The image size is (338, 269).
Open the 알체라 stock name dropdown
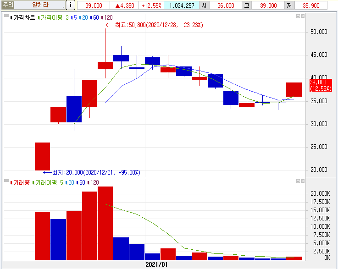[40, 5]
